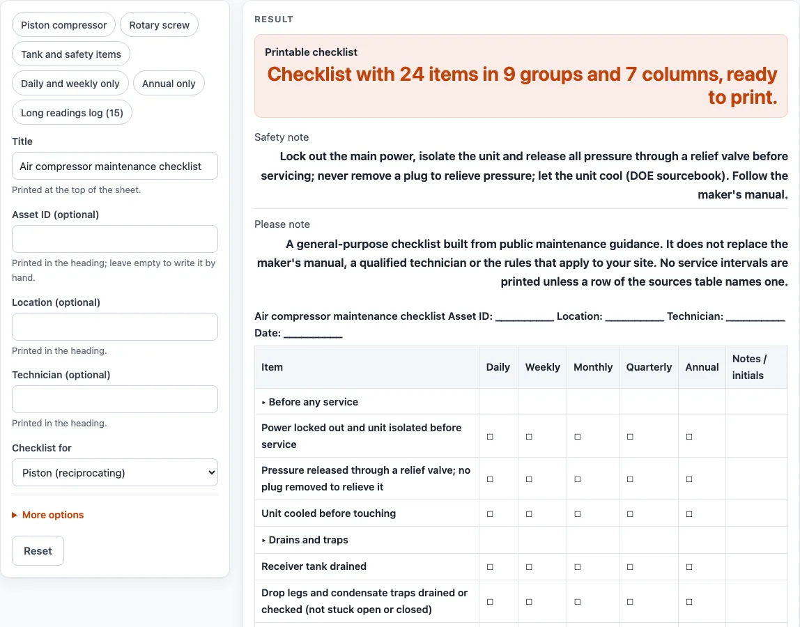Select the Annual only preset
Viewport: 800px width, 627px height.
pos(169,83)
